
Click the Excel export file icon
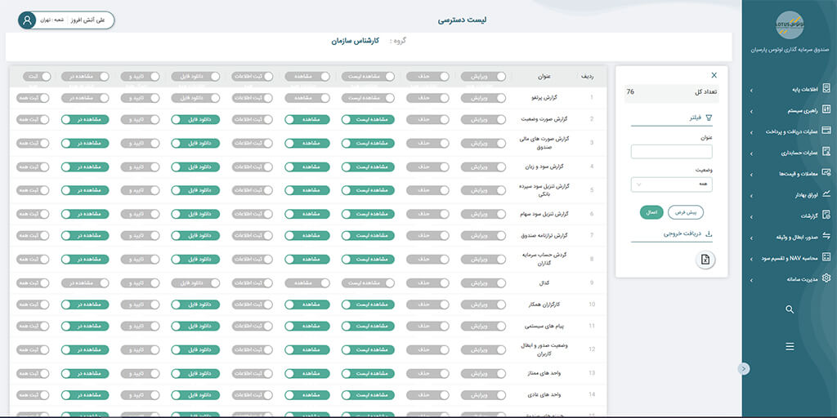point(705,260)
